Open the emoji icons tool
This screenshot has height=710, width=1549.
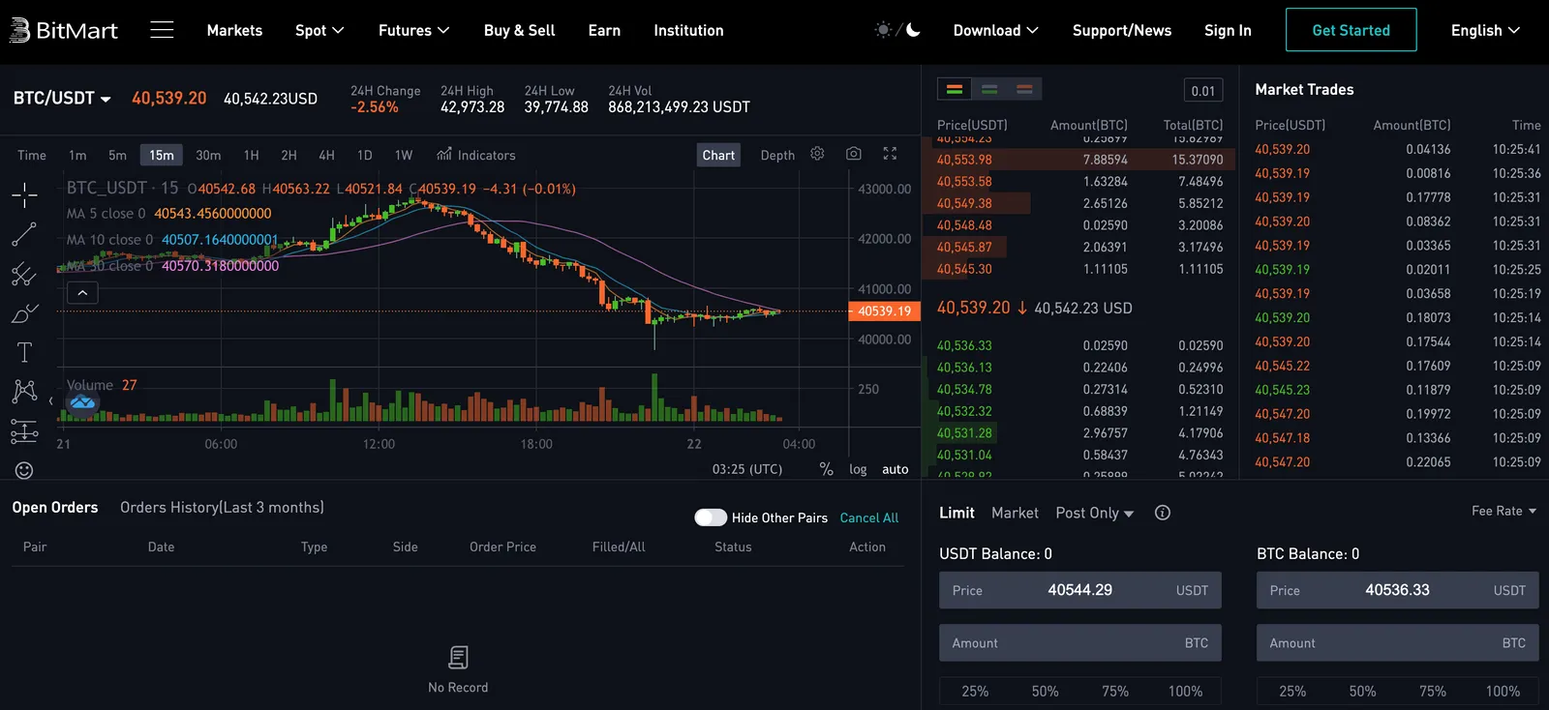coord(24,470)
